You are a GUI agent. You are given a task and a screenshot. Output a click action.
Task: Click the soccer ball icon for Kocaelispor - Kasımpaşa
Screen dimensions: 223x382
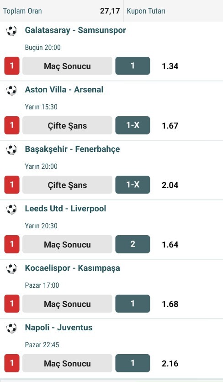(x=11, y=269)
